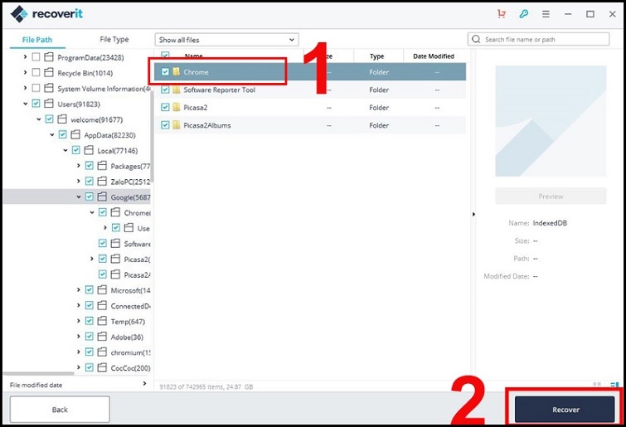Open the 'Show all files' dropdown

tap(226, 39)
